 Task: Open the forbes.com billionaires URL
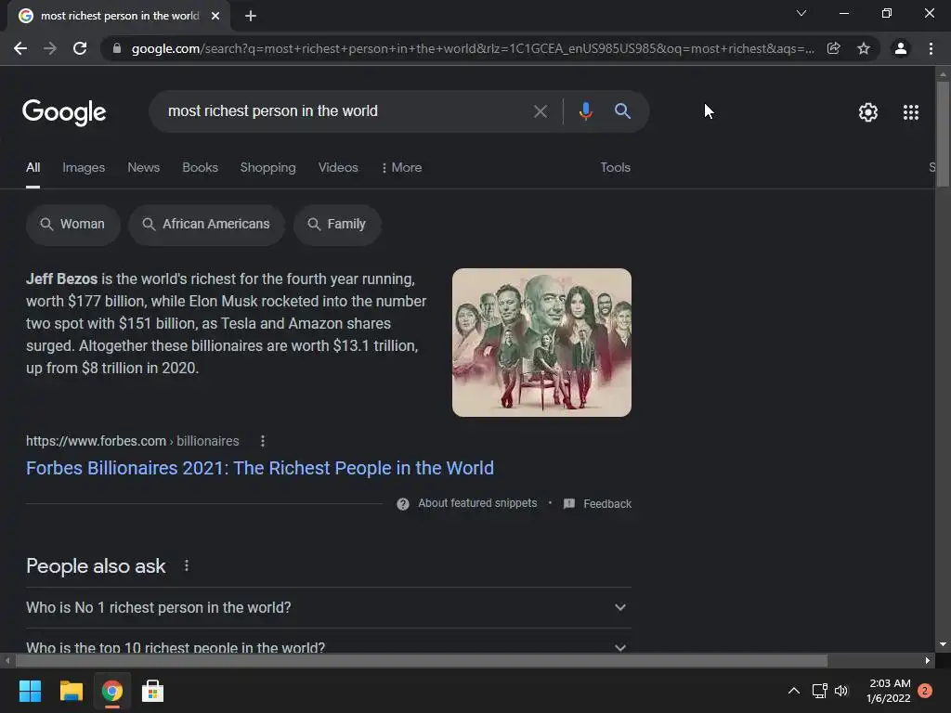pos(132,441)
